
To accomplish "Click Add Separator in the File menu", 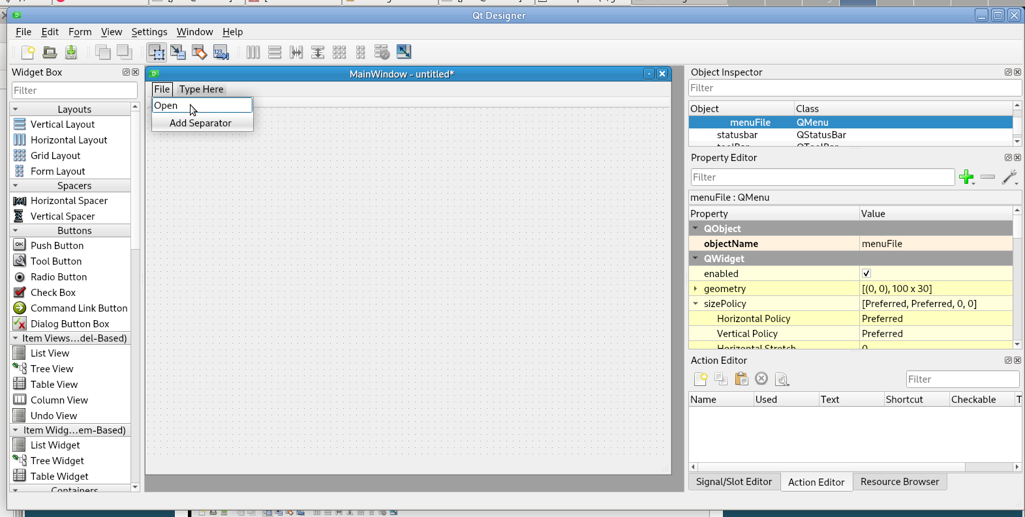I will point(200,123).
